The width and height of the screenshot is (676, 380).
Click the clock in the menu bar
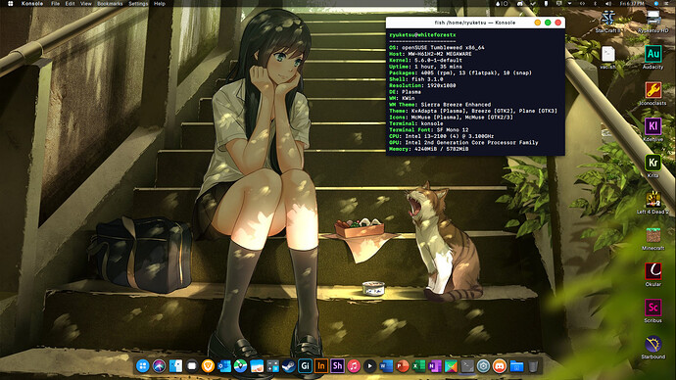632,4
